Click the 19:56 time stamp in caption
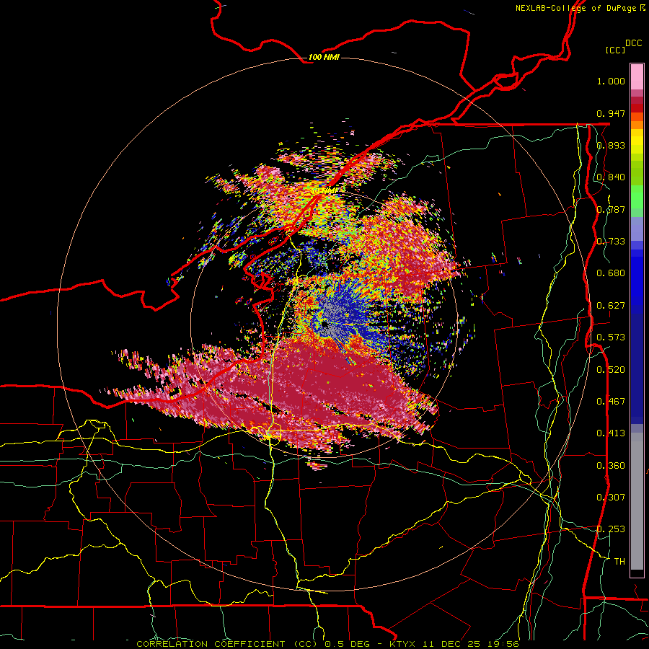Screen dimensions: 649x649 (504, 644)
